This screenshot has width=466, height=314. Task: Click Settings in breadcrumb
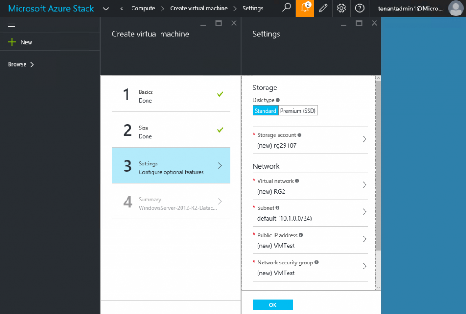coord(253,8)
